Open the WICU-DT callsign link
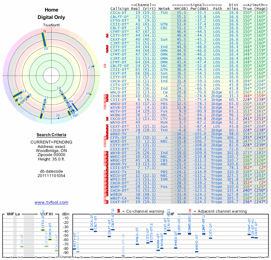This screenshot has width=271, height=260. coord(118,175)
